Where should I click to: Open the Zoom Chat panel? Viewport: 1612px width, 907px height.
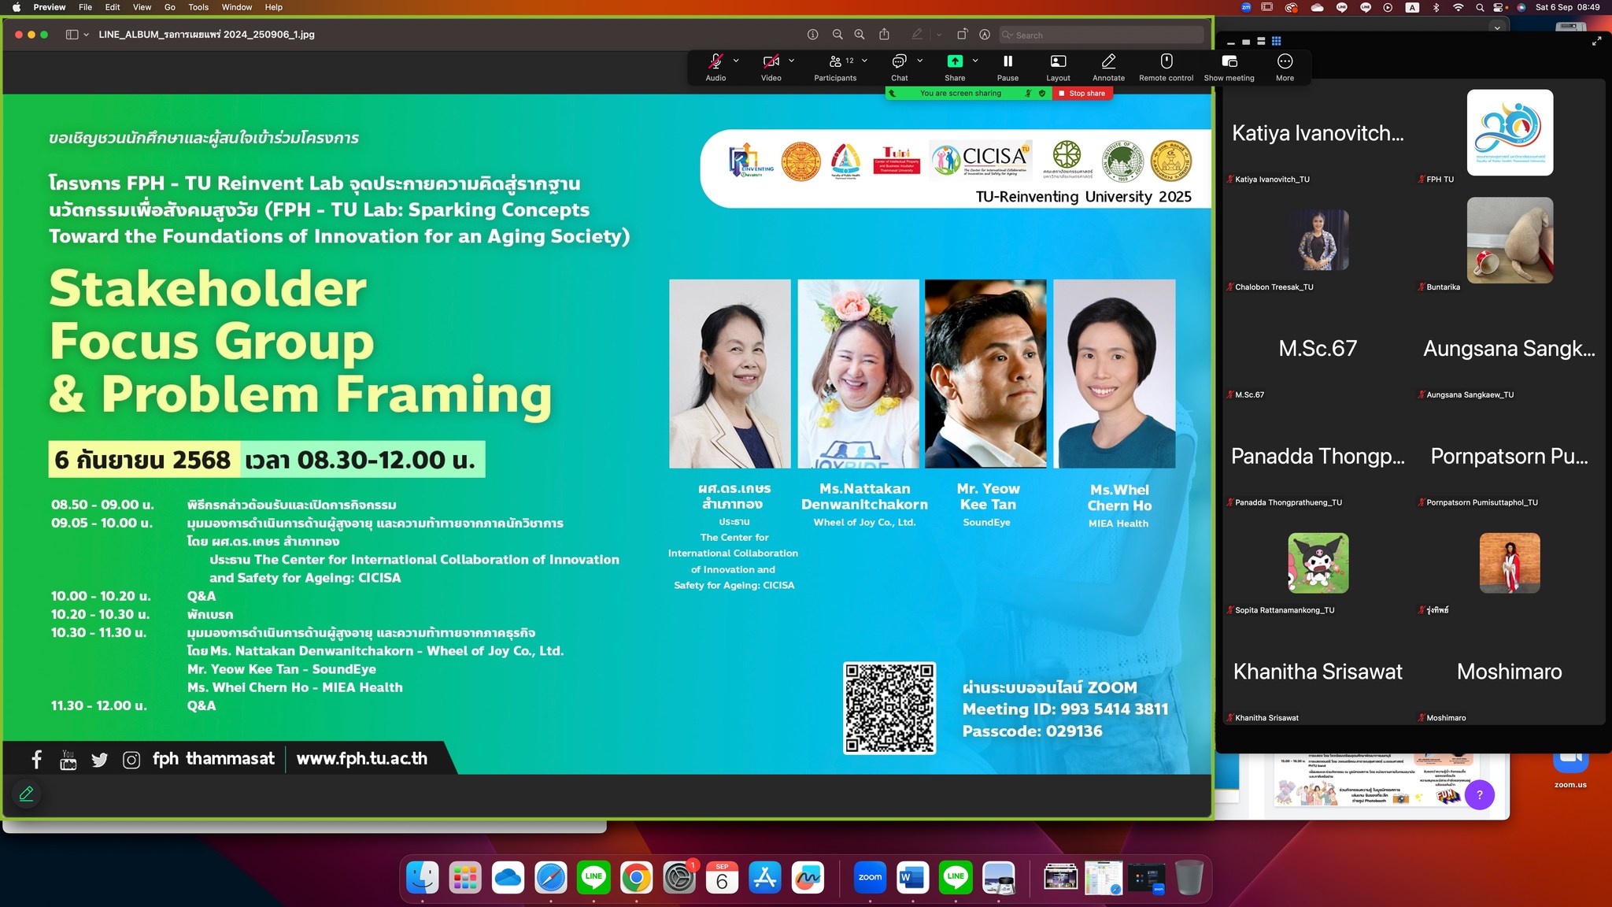coord(900,67)
